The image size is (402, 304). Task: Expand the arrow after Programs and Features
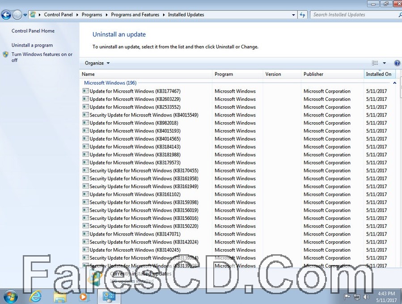(164, 15)
